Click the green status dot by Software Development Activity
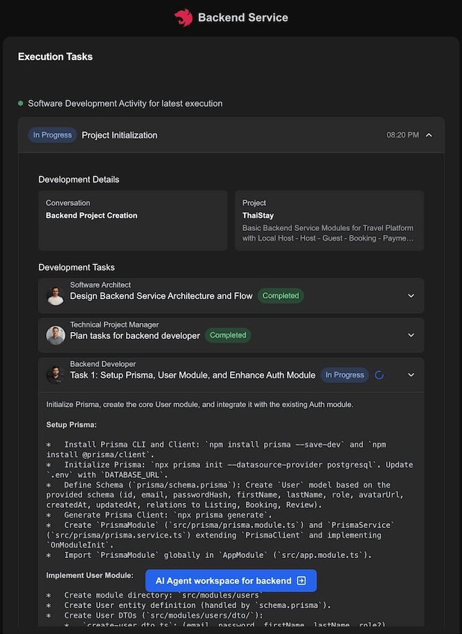462x634 pixels. pyautogui.click(x=21, y=104)
